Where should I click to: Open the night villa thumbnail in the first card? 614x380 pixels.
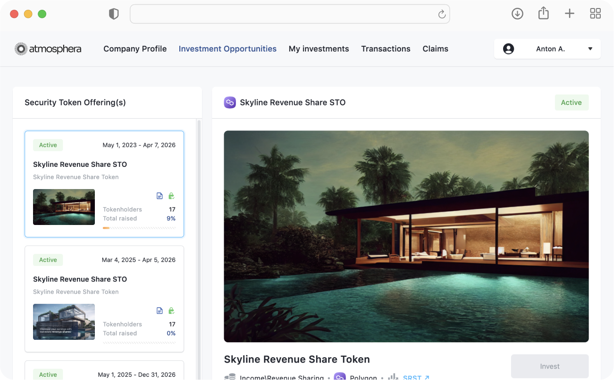(64, 207)
